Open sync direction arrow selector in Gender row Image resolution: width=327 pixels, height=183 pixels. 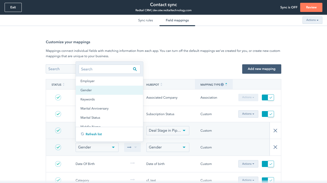pyautogui.click(x=132, y=147)
